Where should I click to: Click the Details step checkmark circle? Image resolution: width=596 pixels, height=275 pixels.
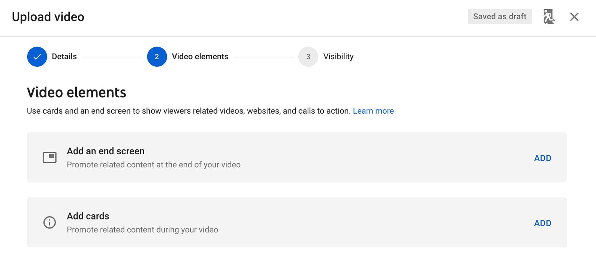click(x=37, y=57)
